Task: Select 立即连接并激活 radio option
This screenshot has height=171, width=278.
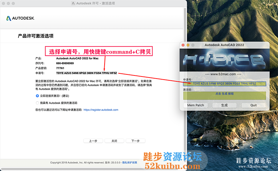Action: 37,96
